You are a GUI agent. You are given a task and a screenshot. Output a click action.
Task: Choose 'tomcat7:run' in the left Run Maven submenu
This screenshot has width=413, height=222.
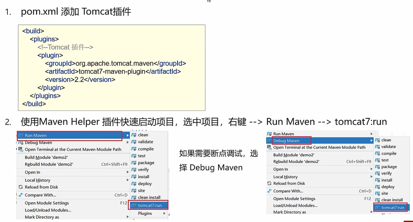(x=149, y=206)
